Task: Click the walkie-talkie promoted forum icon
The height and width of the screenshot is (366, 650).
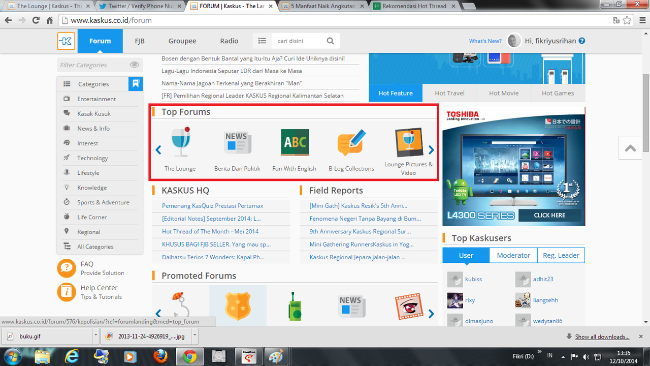Action: [x=295, y=307]
